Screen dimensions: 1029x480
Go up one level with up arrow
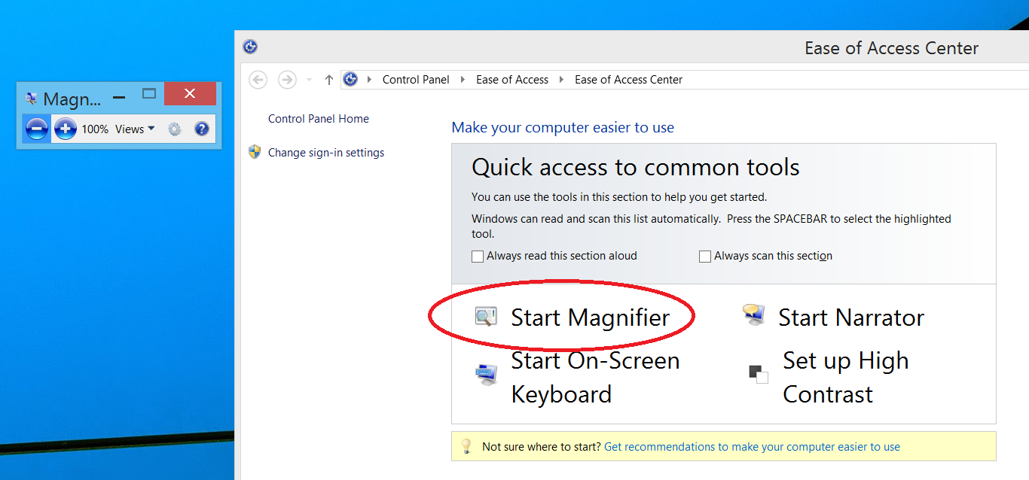coord(328,80)
